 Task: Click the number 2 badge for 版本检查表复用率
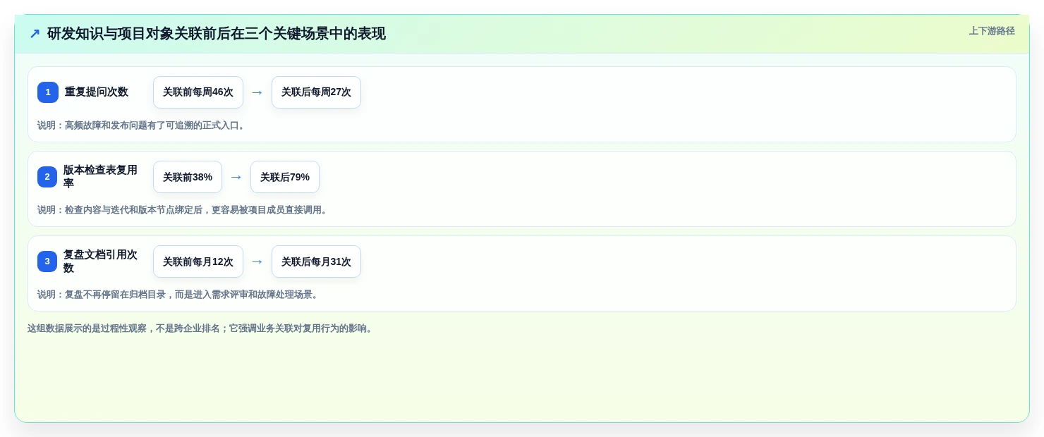[47, 177]
